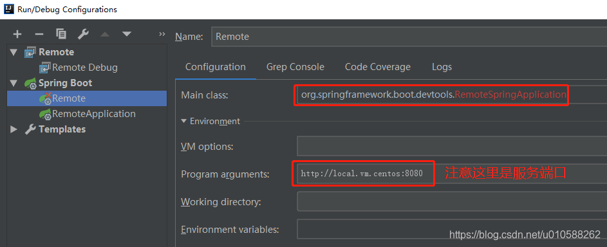
Task: Expand the Templates tree node
Action: pyautogui.click(x=14, y=129)
